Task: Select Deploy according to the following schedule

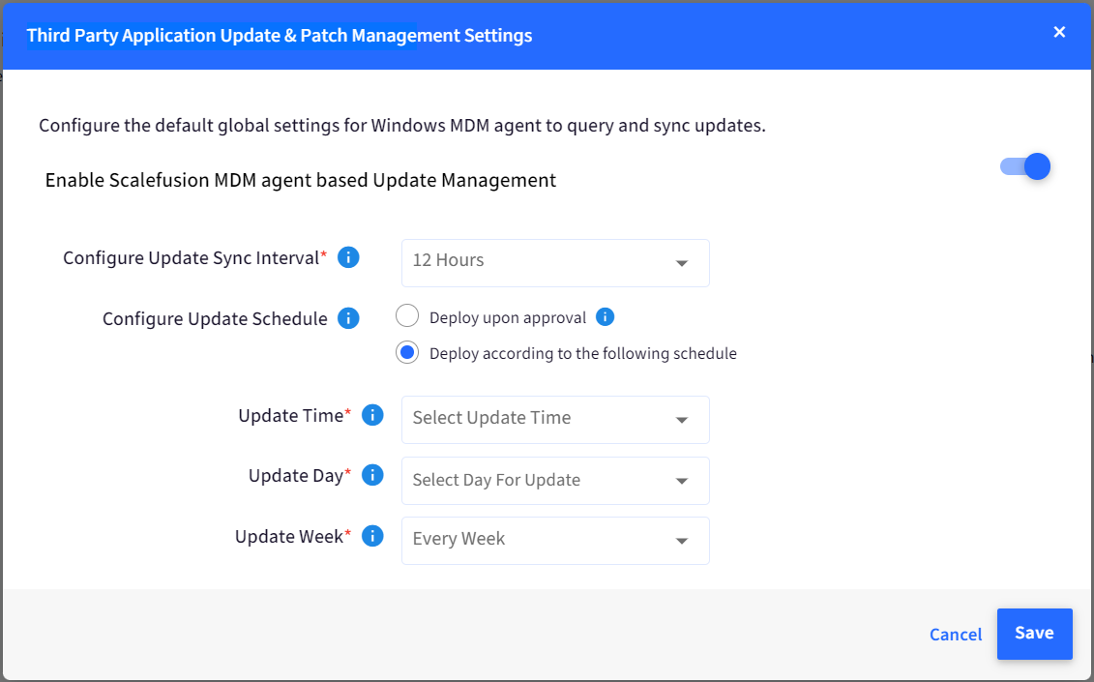Action: click(x=407, y=352)
